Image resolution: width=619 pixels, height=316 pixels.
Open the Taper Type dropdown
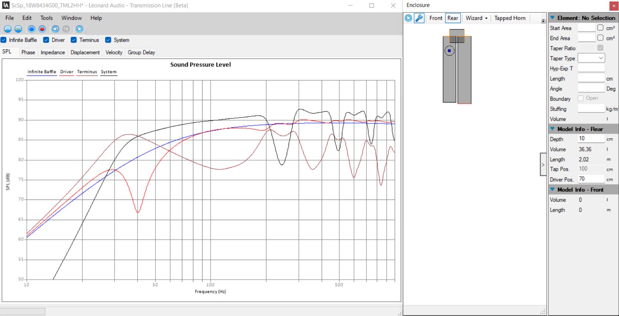coord(591,58)
